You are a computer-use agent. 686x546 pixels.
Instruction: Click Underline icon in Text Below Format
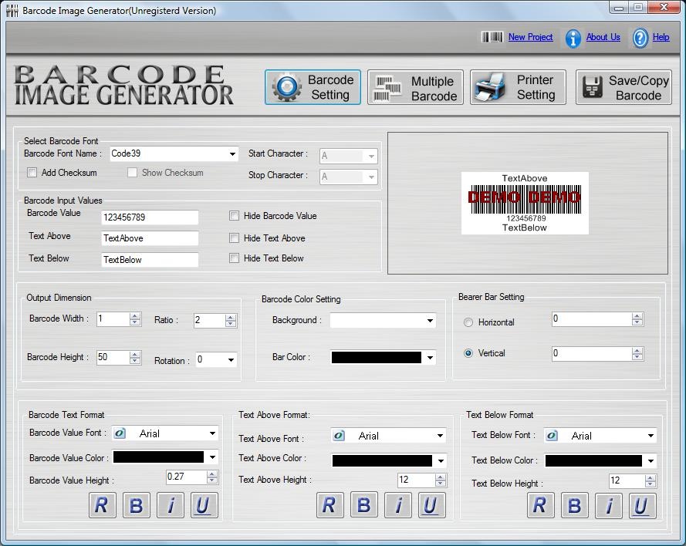tap(640, 505)
